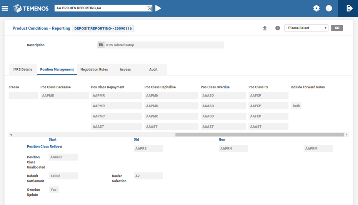The image size is (358, 205).
Task: Click the Temenos logo
Action: (x=31, y=8)
